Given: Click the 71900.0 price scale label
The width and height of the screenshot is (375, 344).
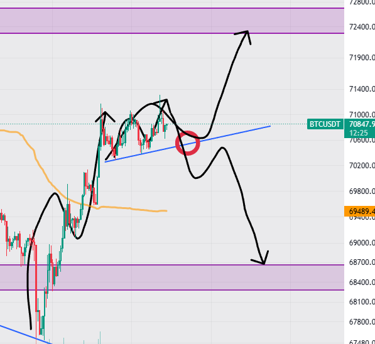Looking at the screenshot, I should coord(362,58).
